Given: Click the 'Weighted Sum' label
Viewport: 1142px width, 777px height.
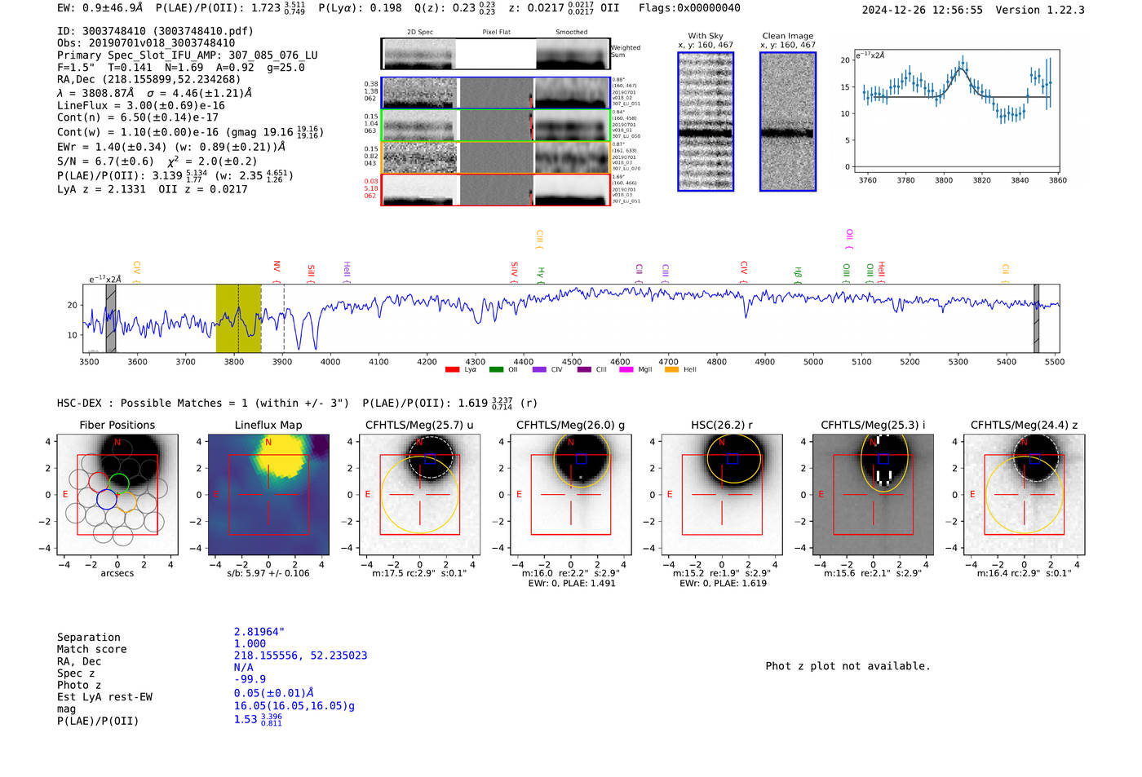Looking at the screenshot, I should 626,51.
